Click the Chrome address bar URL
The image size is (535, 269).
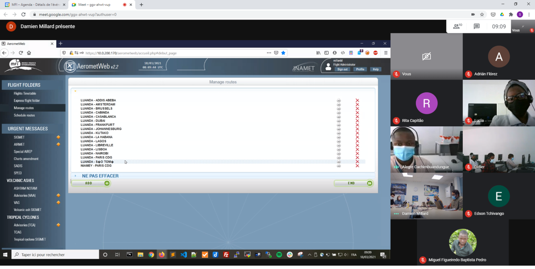tap(78, 14)
